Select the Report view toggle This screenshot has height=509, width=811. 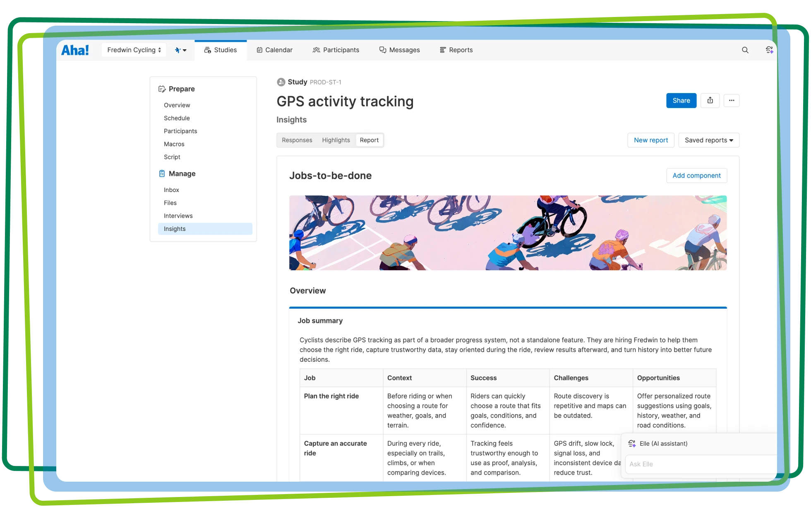pyautogui.click(x=369, y=140)
